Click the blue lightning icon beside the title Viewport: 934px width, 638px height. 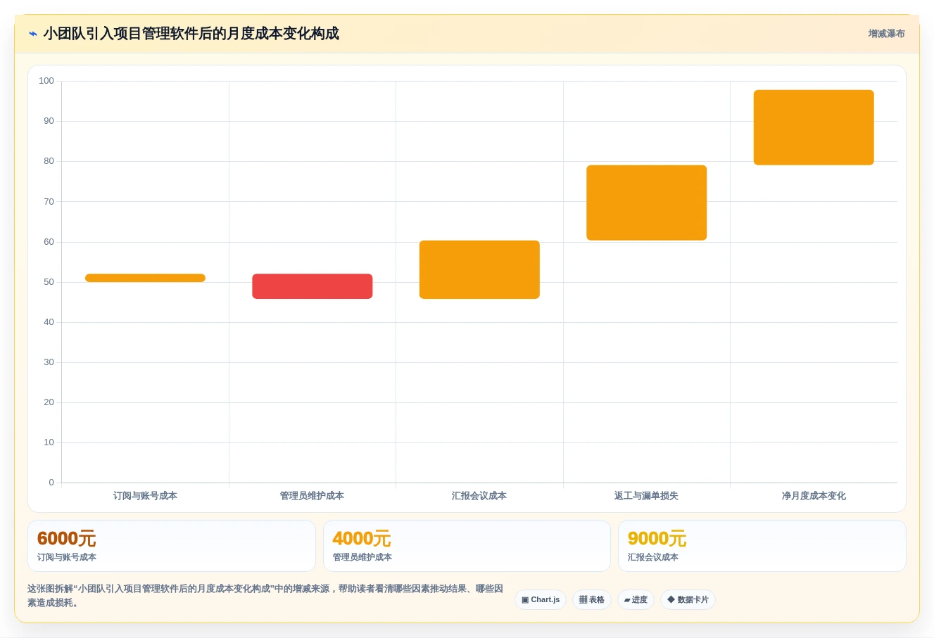click(x=32, y=34)
